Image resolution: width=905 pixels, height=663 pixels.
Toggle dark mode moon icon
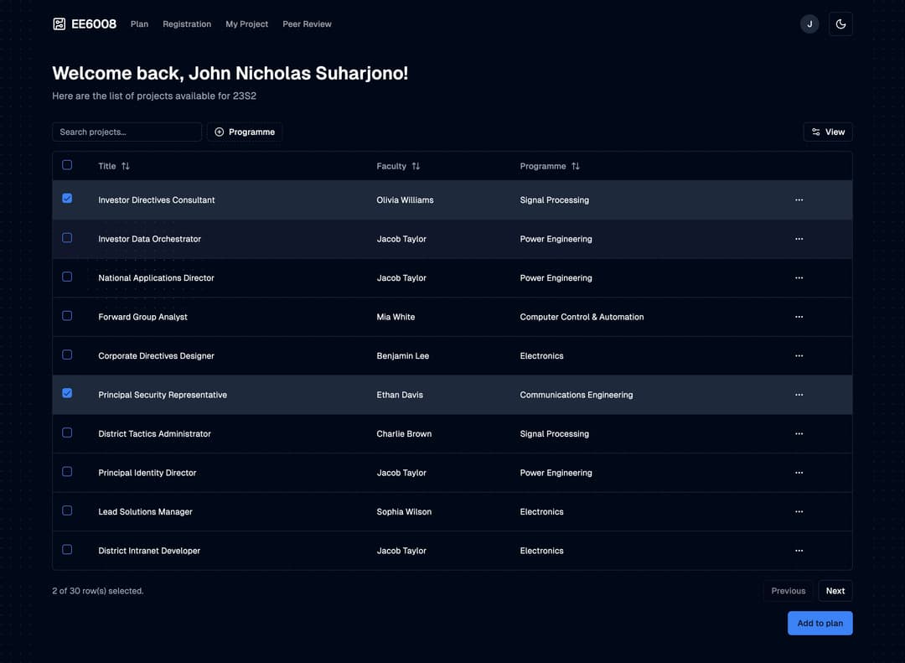[x=840, y=24]
